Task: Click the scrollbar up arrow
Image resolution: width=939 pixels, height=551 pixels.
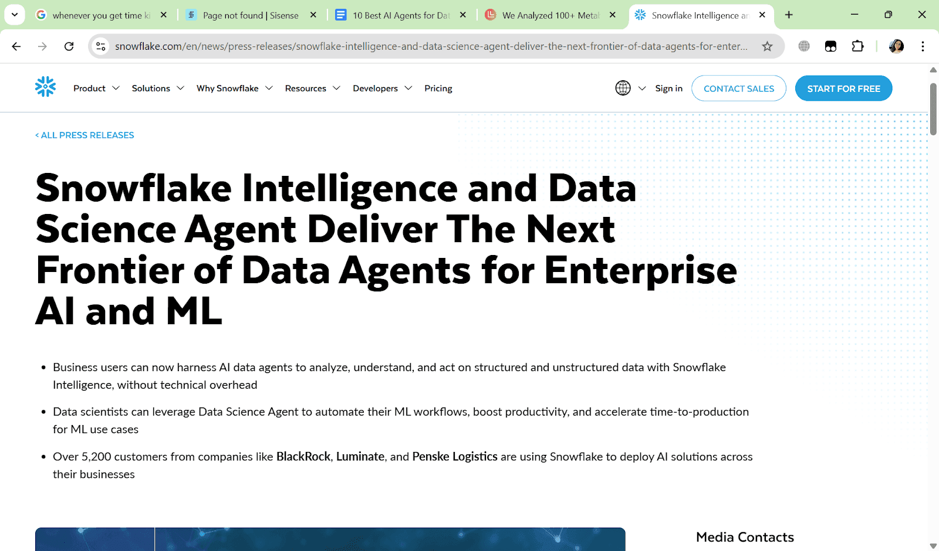Action: [933, 70]
